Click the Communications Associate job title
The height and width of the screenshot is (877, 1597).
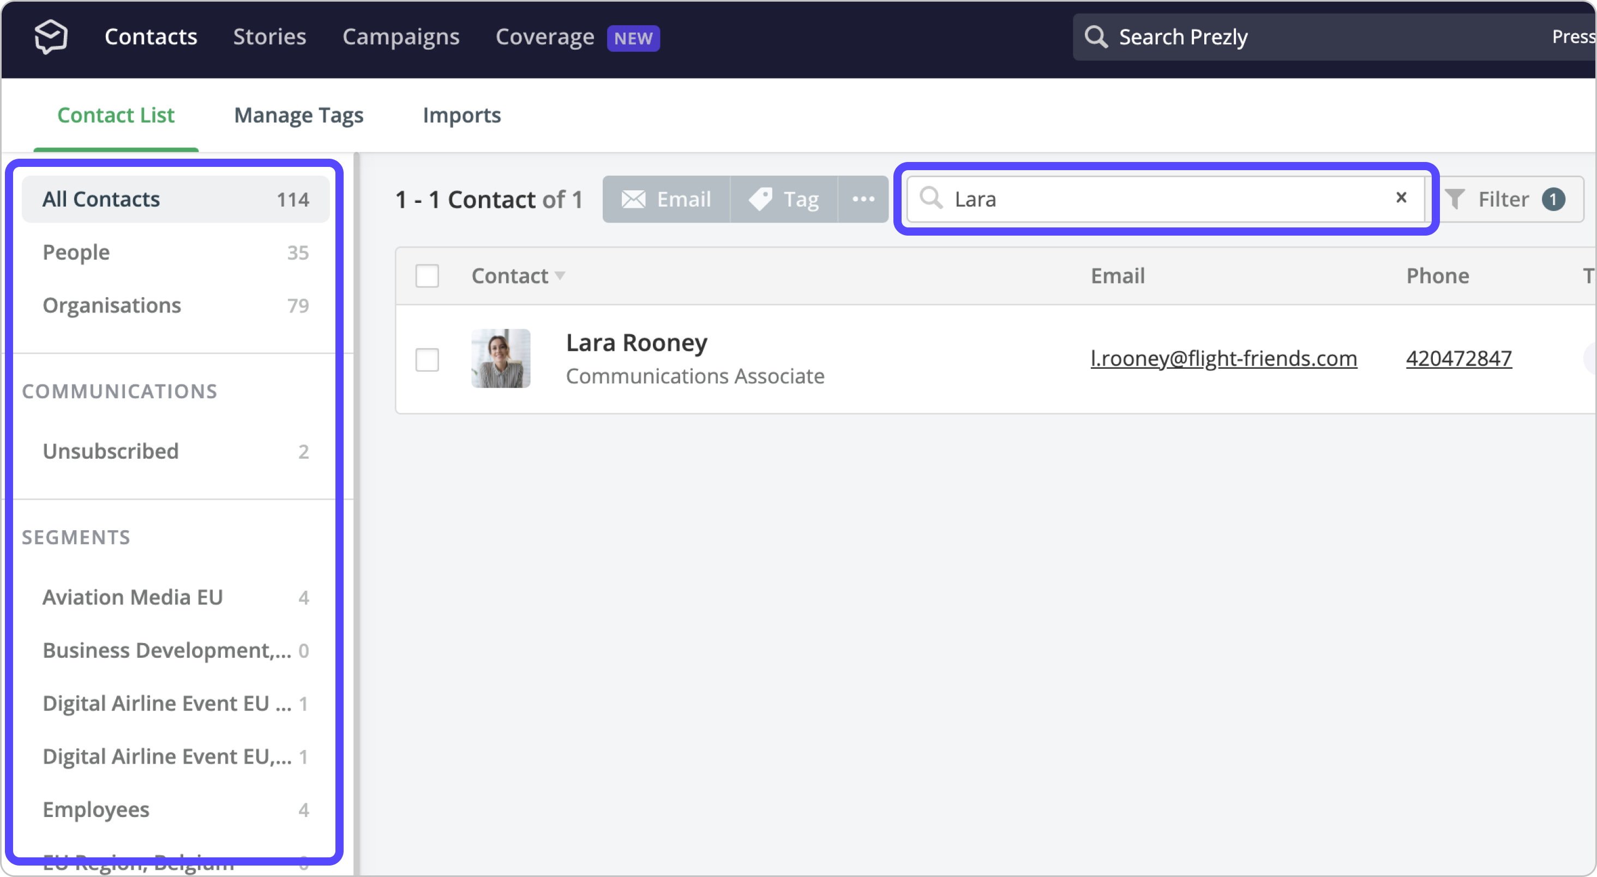(x=695, y=376)
